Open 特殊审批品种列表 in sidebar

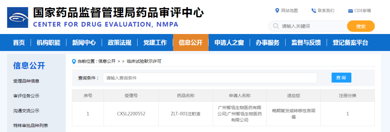coord(31,125)
